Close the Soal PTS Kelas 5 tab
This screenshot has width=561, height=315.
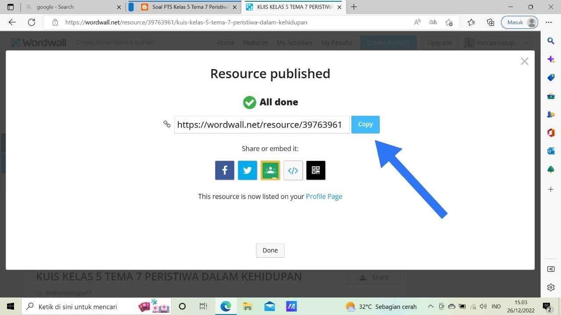click(235, 7)
